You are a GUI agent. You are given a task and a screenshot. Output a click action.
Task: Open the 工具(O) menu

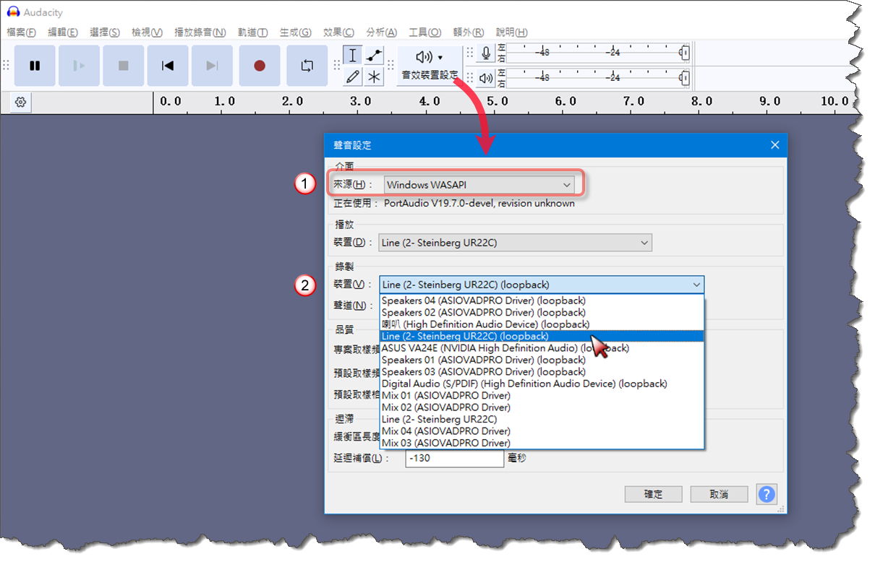pos(425,33)
